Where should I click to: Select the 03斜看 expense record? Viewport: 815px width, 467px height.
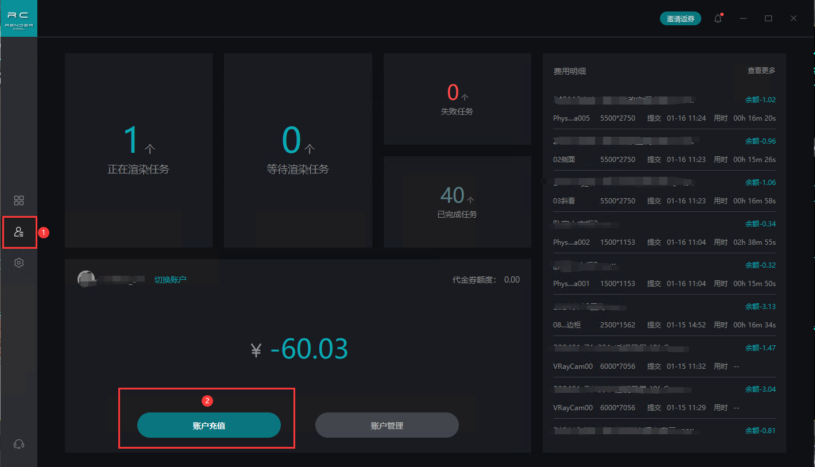(x=664, y=200)
